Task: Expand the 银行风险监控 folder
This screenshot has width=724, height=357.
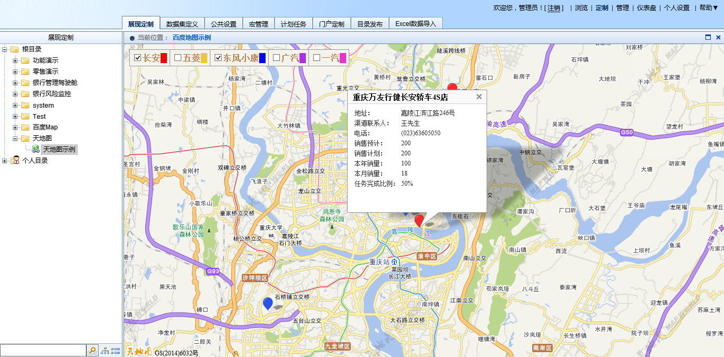Action: (x=15, y=94)
